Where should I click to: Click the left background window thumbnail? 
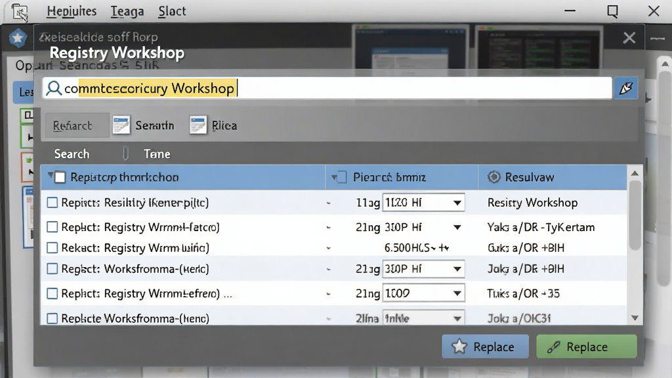point(410,47)
